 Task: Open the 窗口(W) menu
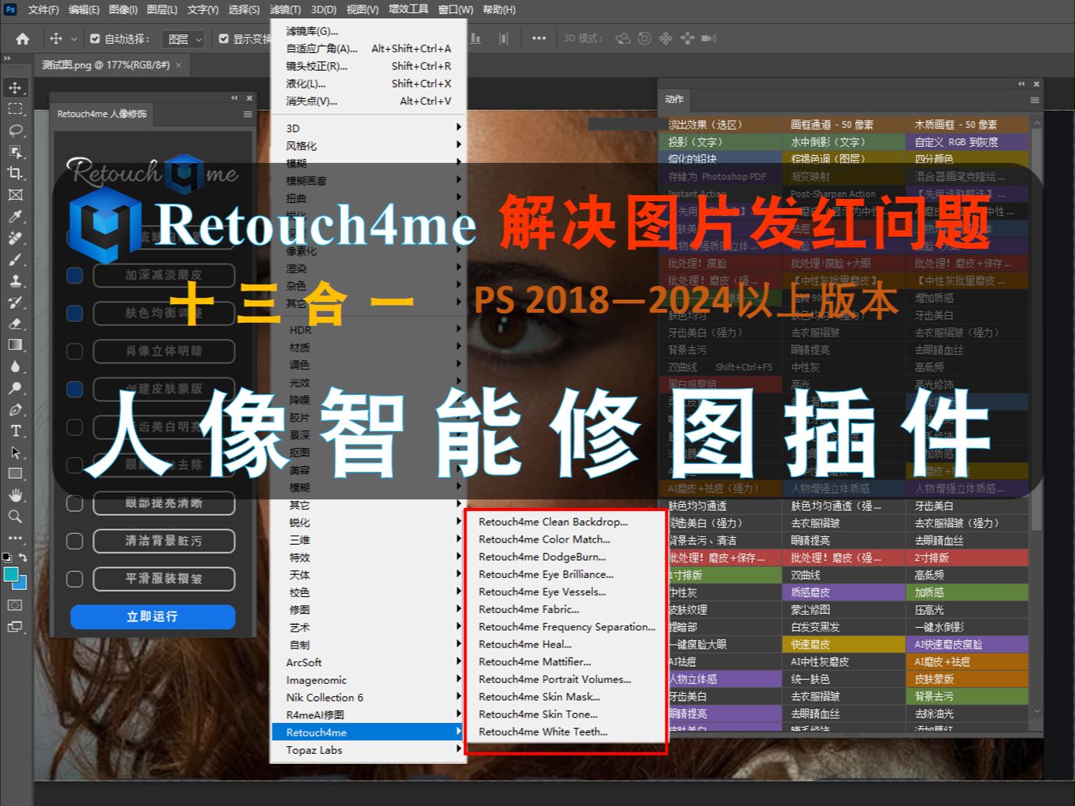point(456,10)
